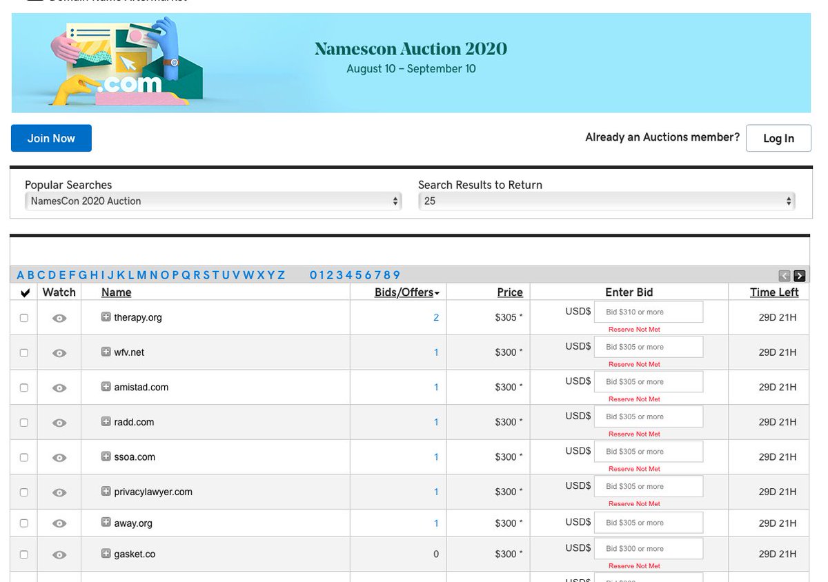
Task: Click bid field for wfv.net
Action: coord(649,347)
